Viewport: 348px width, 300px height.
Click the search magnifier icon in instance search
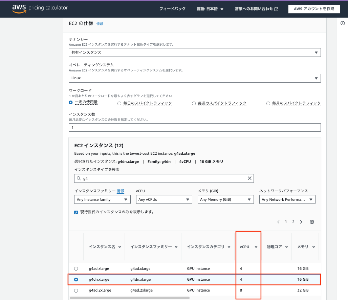79,178
